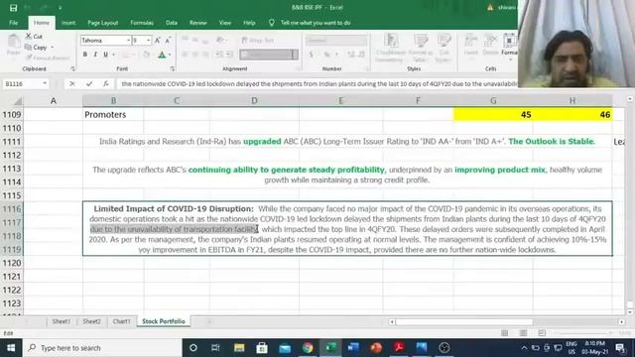Screen dimensions: 635x357
Task: Open the Sheet1 tab
Action: [x=61, y=321]
